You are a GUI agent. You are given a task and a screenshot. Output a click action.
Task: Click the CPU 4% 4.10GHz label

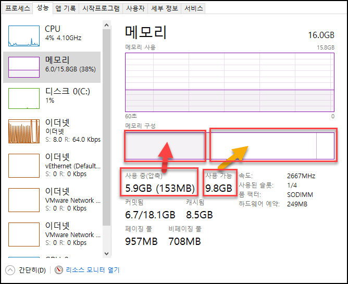click(x=63, y=33)
